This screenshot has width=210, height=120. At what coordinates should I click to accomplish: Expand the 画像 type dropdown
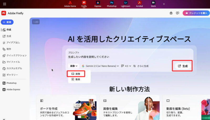(74, 66)
